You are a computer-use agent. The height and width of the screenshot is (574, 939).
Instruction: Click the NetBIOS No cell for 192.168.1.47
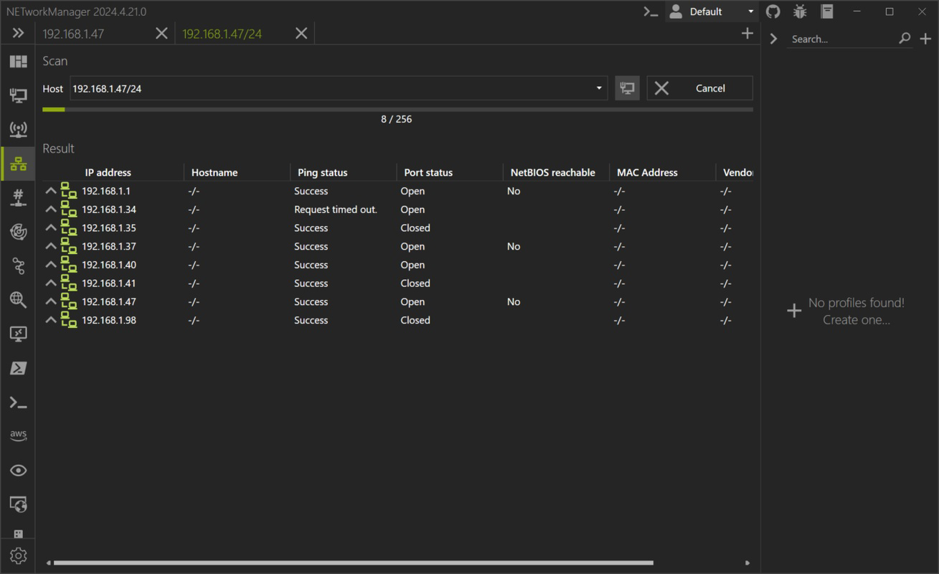tap(514, 302)
